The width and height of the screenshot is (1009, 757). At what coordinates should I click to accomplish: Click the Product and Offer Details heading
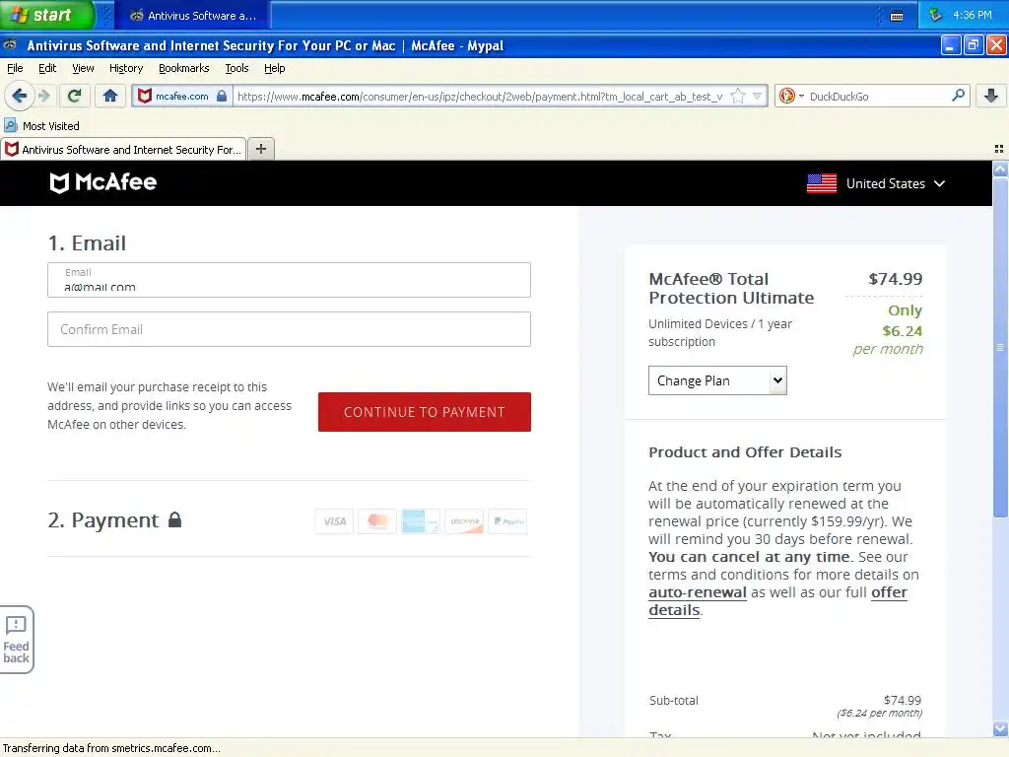pyautogui.click(x=745, y=451)
